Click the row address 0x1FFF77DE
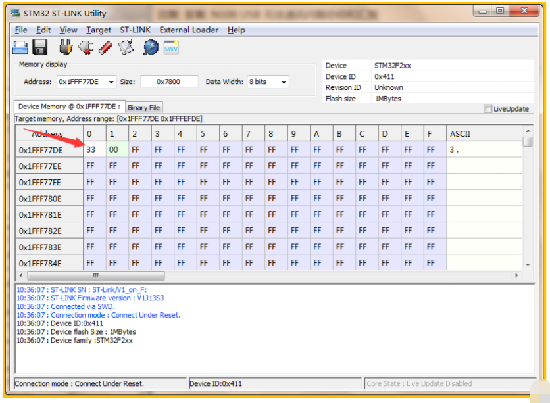 (x=49, y=150)
